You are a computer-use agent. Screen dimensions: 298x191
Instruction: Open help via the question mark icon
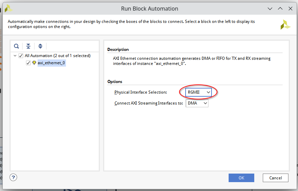13,178
